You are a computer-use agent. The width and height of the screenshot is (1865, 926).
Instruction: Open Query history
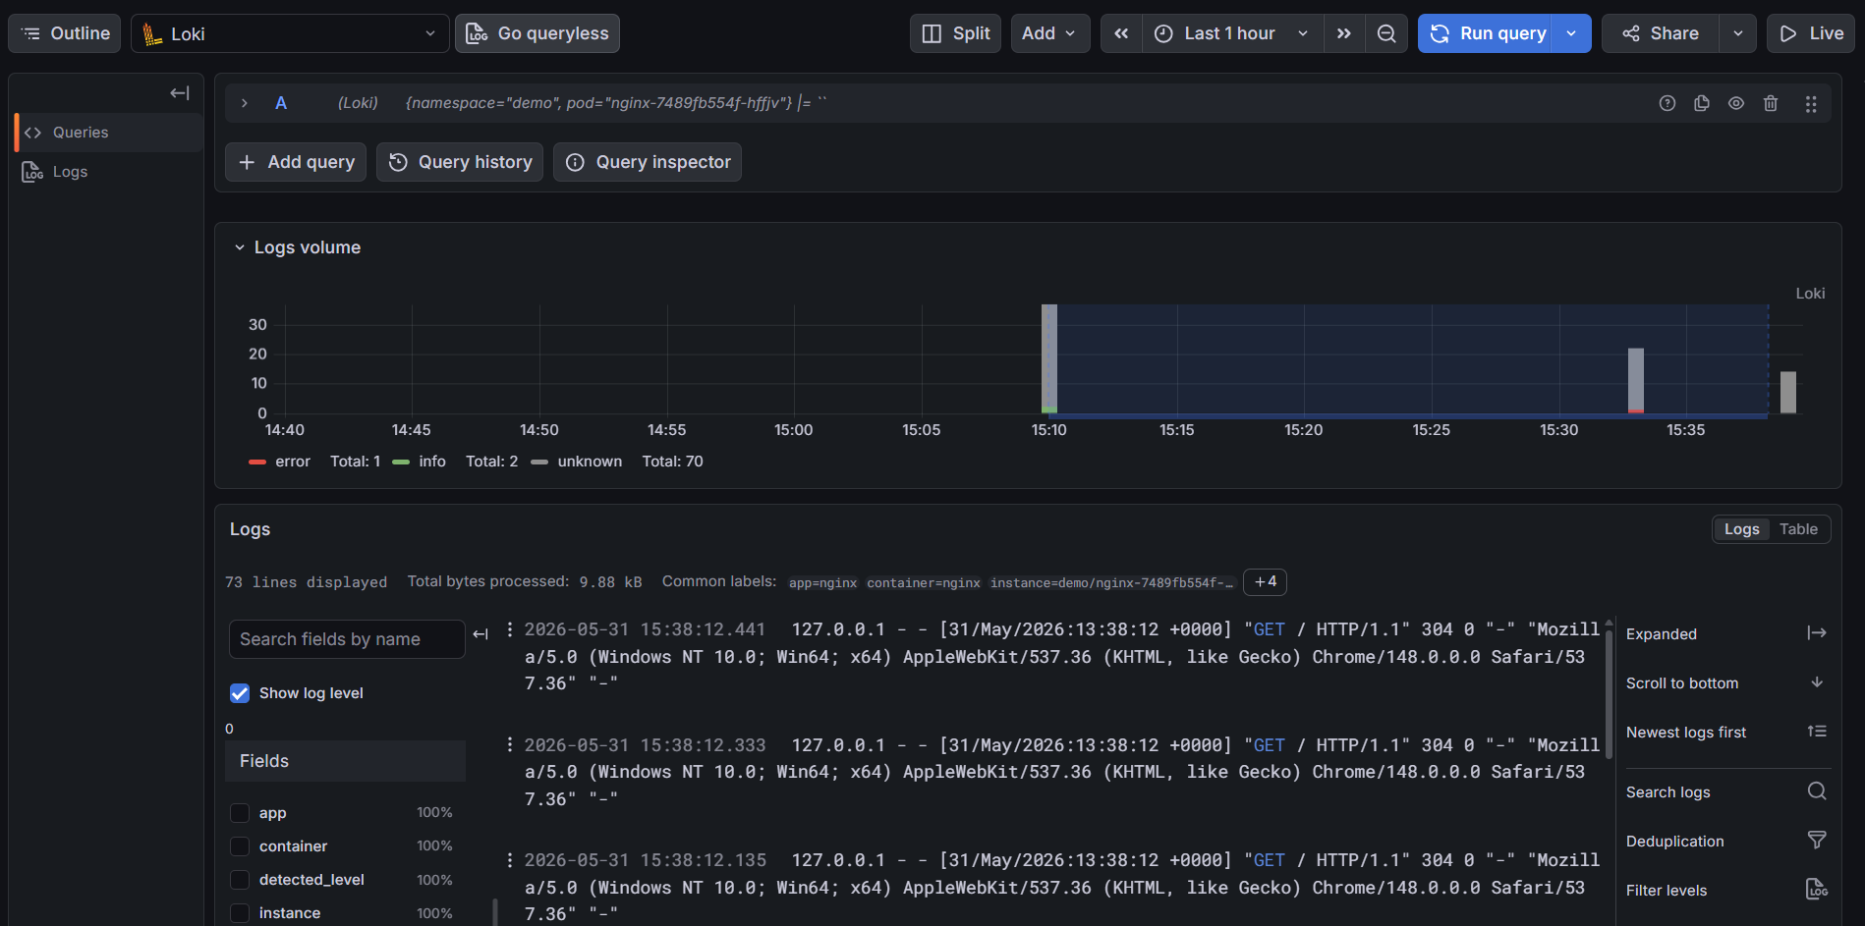460,162
